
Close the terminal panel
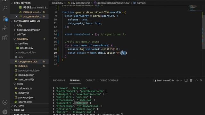201,80
